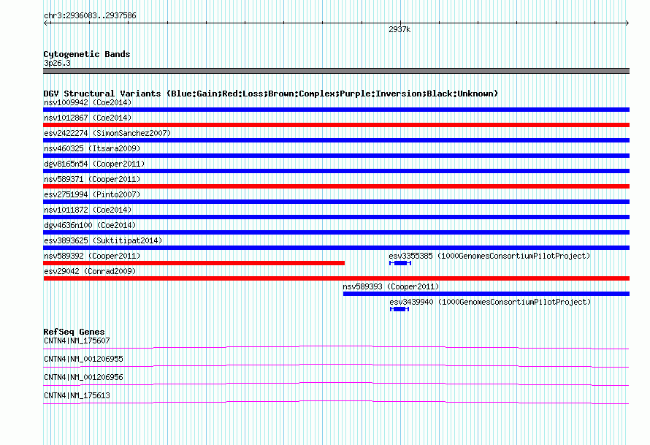This screenshot has width=650, height=445.
Task: Select the DGV Structural Variants track title
Action: 271,94
